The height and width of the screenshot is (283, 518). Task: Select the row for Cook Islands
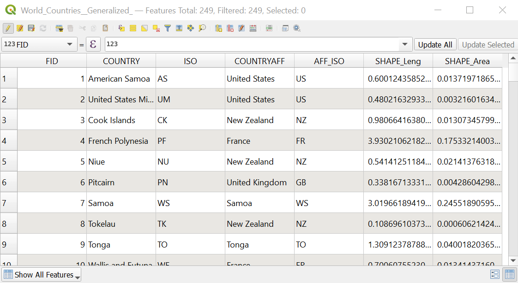[8, 120]
